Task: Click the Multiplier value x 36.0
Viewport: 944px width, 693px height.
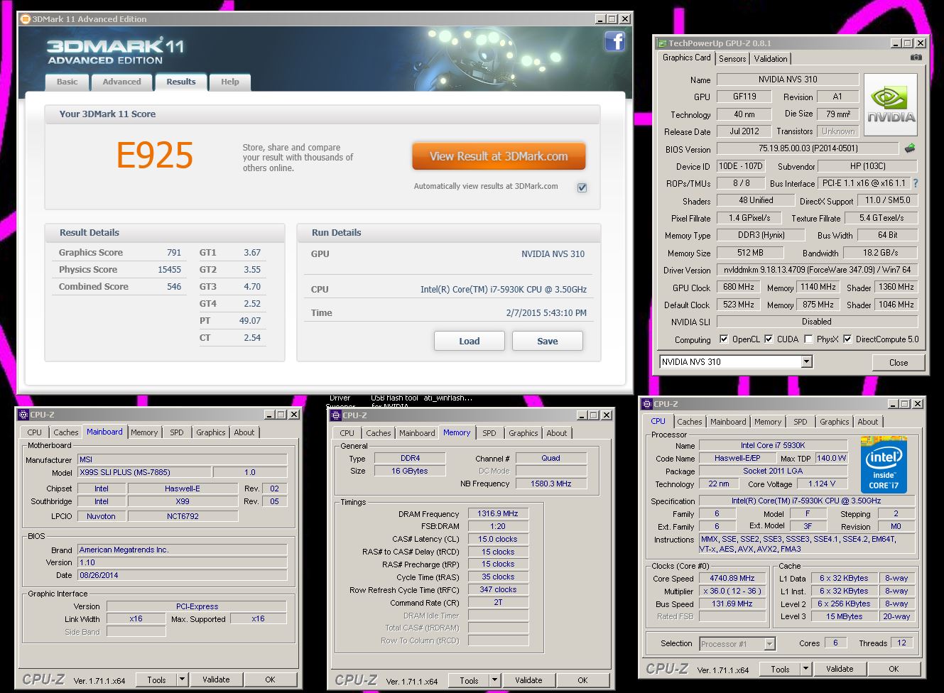Action: 732,591
